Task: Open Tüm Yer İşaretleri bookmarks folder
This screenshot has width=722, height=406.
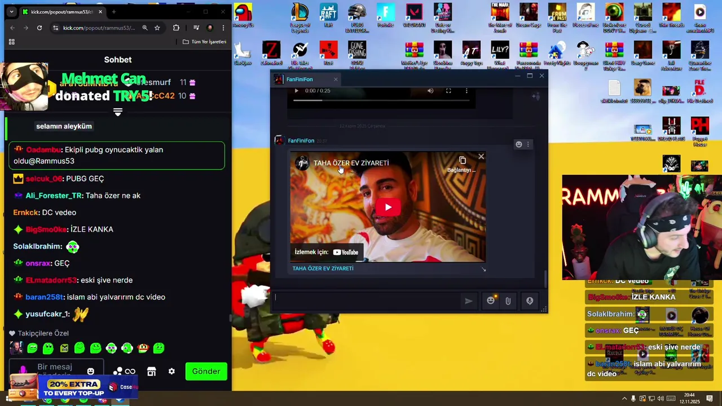Action: [x=204, y=42]
